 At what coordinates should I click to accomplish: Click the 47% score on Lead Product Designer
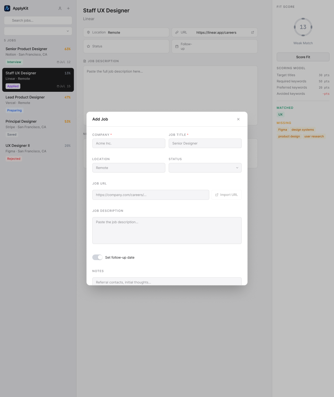[68, 97]
